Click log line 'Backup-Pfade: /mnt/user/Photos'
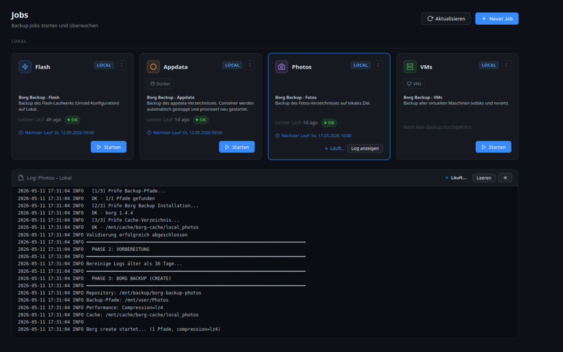 coord(127,300)
